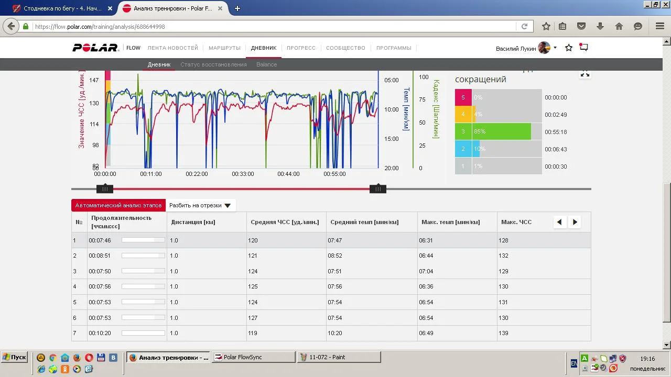The image size is (671, 377).
Task: Click the right handle of the time range slider
Action: (x=378, y=189)
